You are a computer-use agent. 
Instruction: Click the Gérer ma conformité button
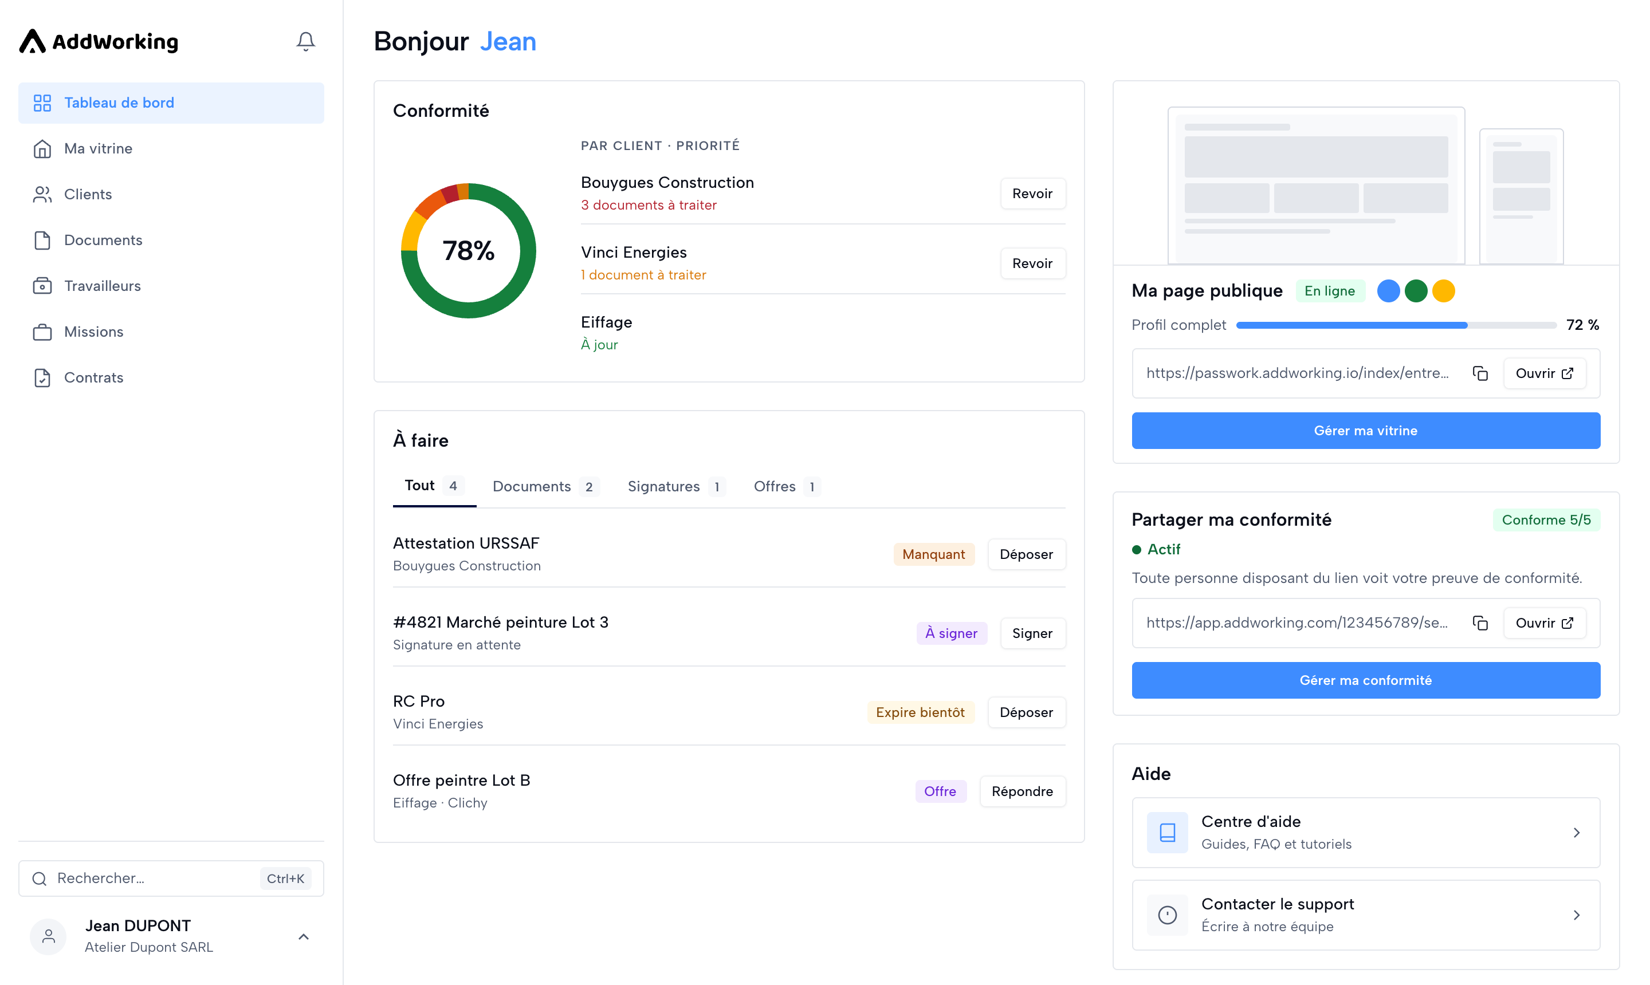[x=1366, y=680]
